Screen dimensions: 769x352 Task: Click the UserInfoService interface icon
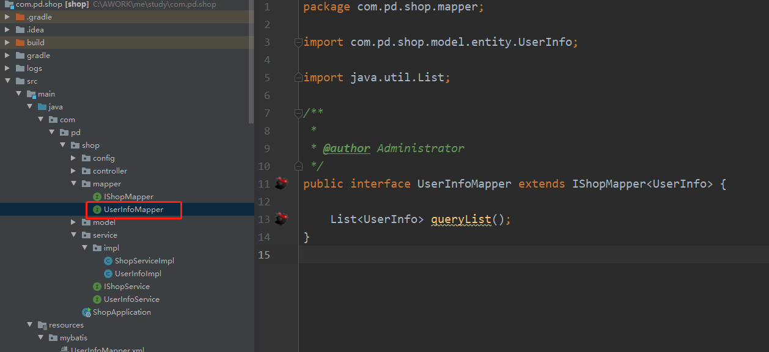(x=97, y=299)
